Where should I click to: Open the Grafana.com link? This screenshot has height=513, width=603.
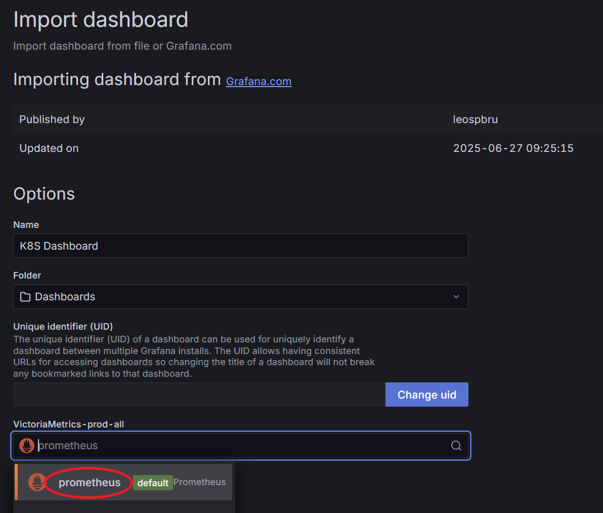click(259, 82)
